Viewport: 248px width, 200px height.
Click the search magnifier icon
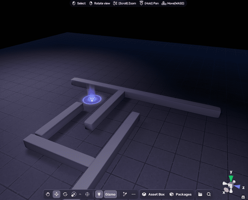pyautogui.click(x=209, y=194)
